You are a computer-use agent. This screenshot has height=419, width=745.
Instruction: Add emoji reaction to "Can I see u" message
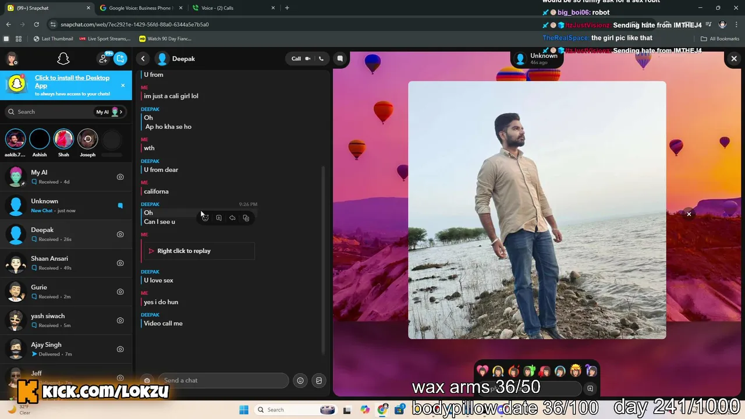click(205, 218)
